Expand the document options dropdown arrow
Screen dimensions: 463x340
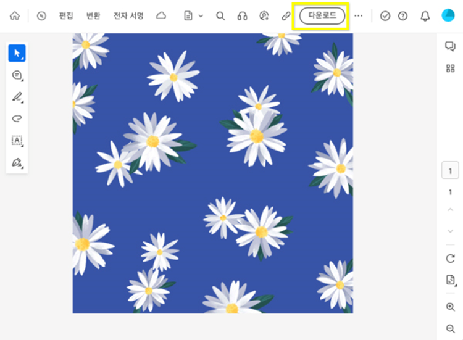(x=201, y=15)
